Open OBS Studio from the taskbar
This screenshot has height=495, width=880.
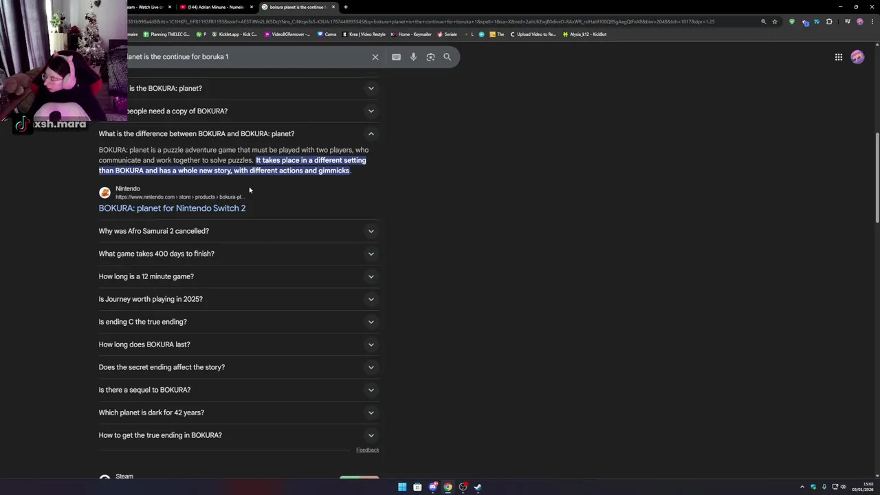[x=463, y=487]
